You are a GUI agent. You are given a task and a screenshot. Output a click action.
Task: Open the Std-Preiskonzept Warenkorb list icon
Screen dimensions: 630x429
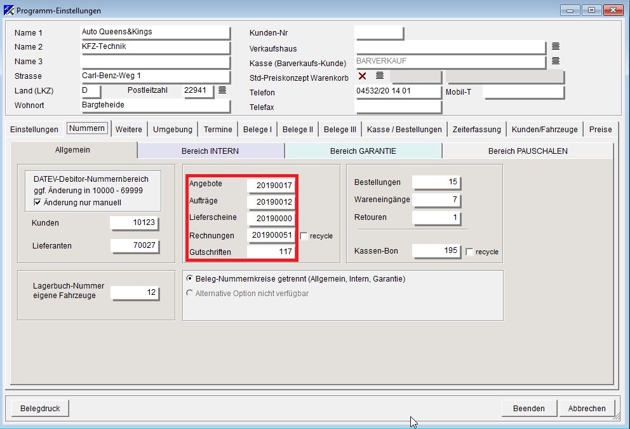pyautogui.click(x=380, y=76)
